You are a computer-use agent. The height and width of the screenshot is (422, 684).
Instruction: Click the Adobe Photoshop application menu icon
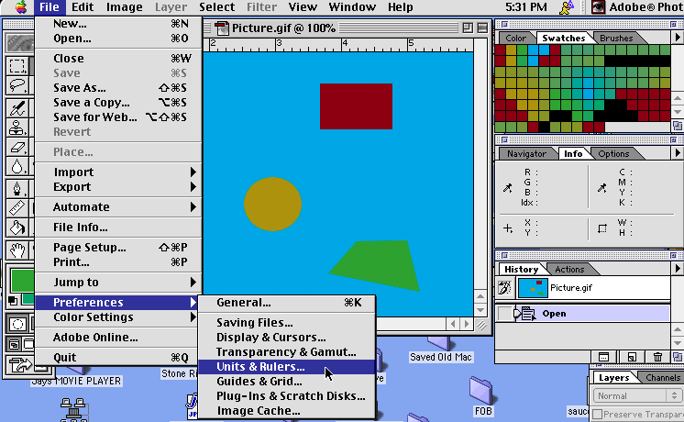point(598,7)
